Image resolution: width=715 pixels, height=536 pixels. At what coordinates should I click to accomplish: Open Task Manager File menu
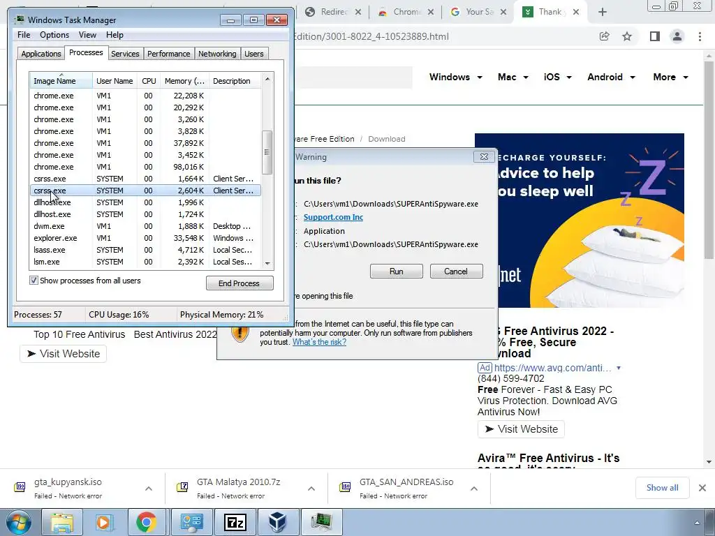(x=24, y=35)
